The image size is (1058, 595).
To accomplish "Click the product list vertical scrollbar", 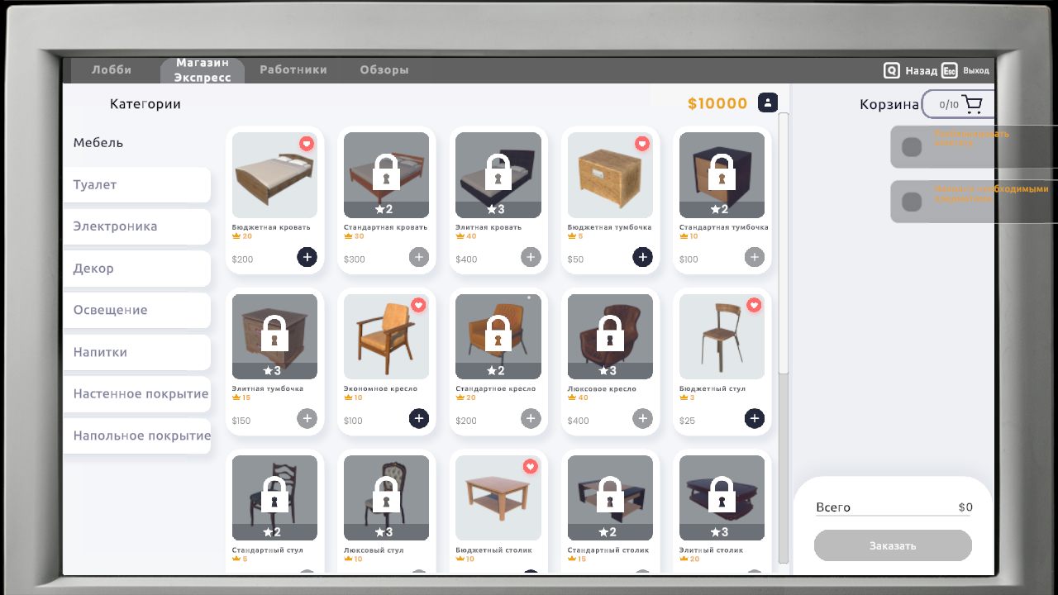I will [784, 244].
